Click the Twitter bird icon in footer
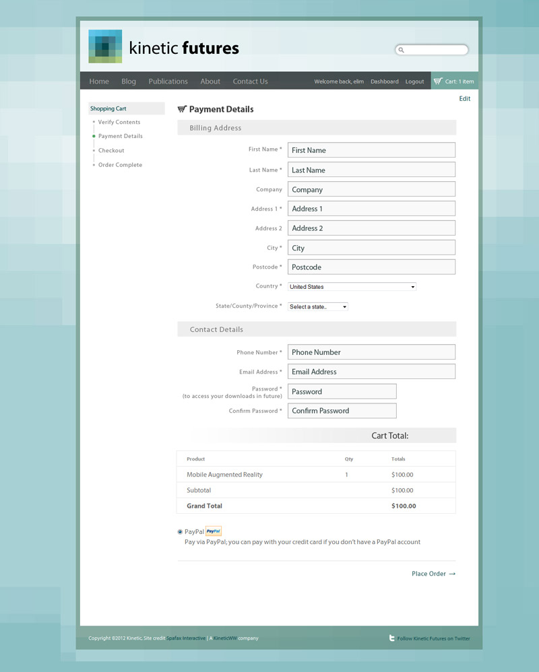Viewport: 539px width, 672px height. [392, 638]
